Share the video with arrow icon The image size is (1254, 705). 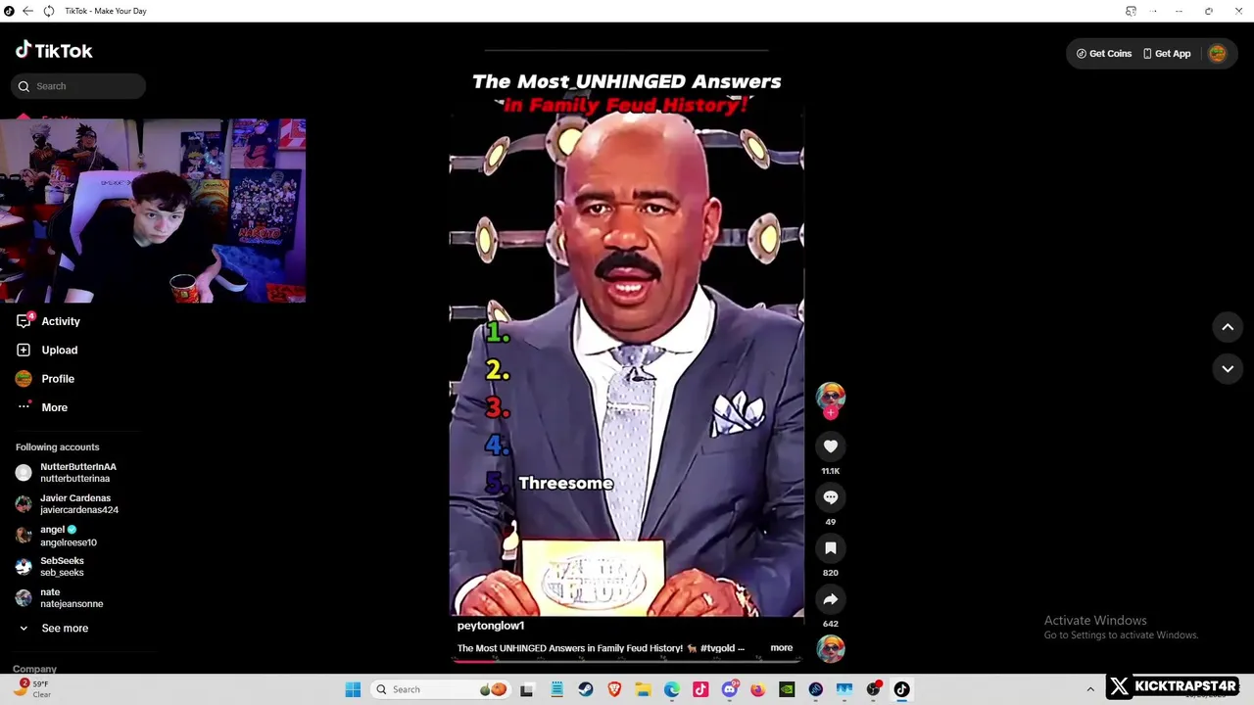[831, 599]
